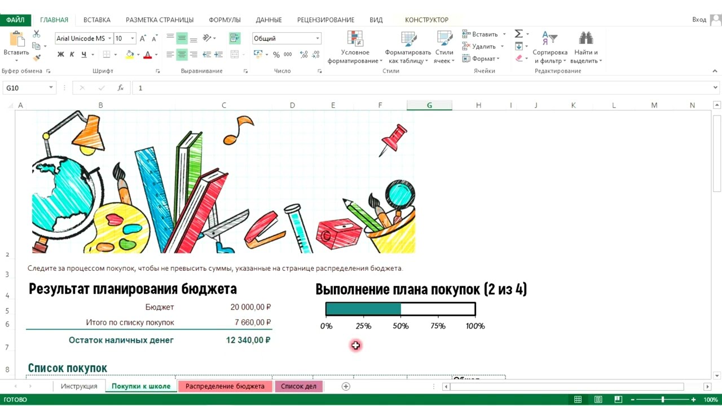Open the ДАННЫЕ ribbon tab
This screenshot has height=406, width=722.
coord(268,20)
